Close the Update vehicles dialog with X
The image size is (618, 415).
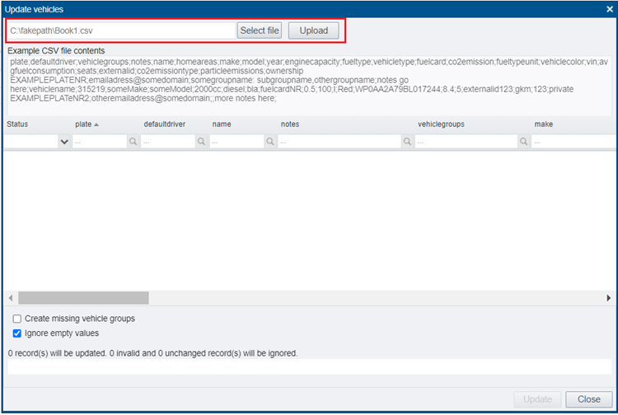[x=608, y=9]
